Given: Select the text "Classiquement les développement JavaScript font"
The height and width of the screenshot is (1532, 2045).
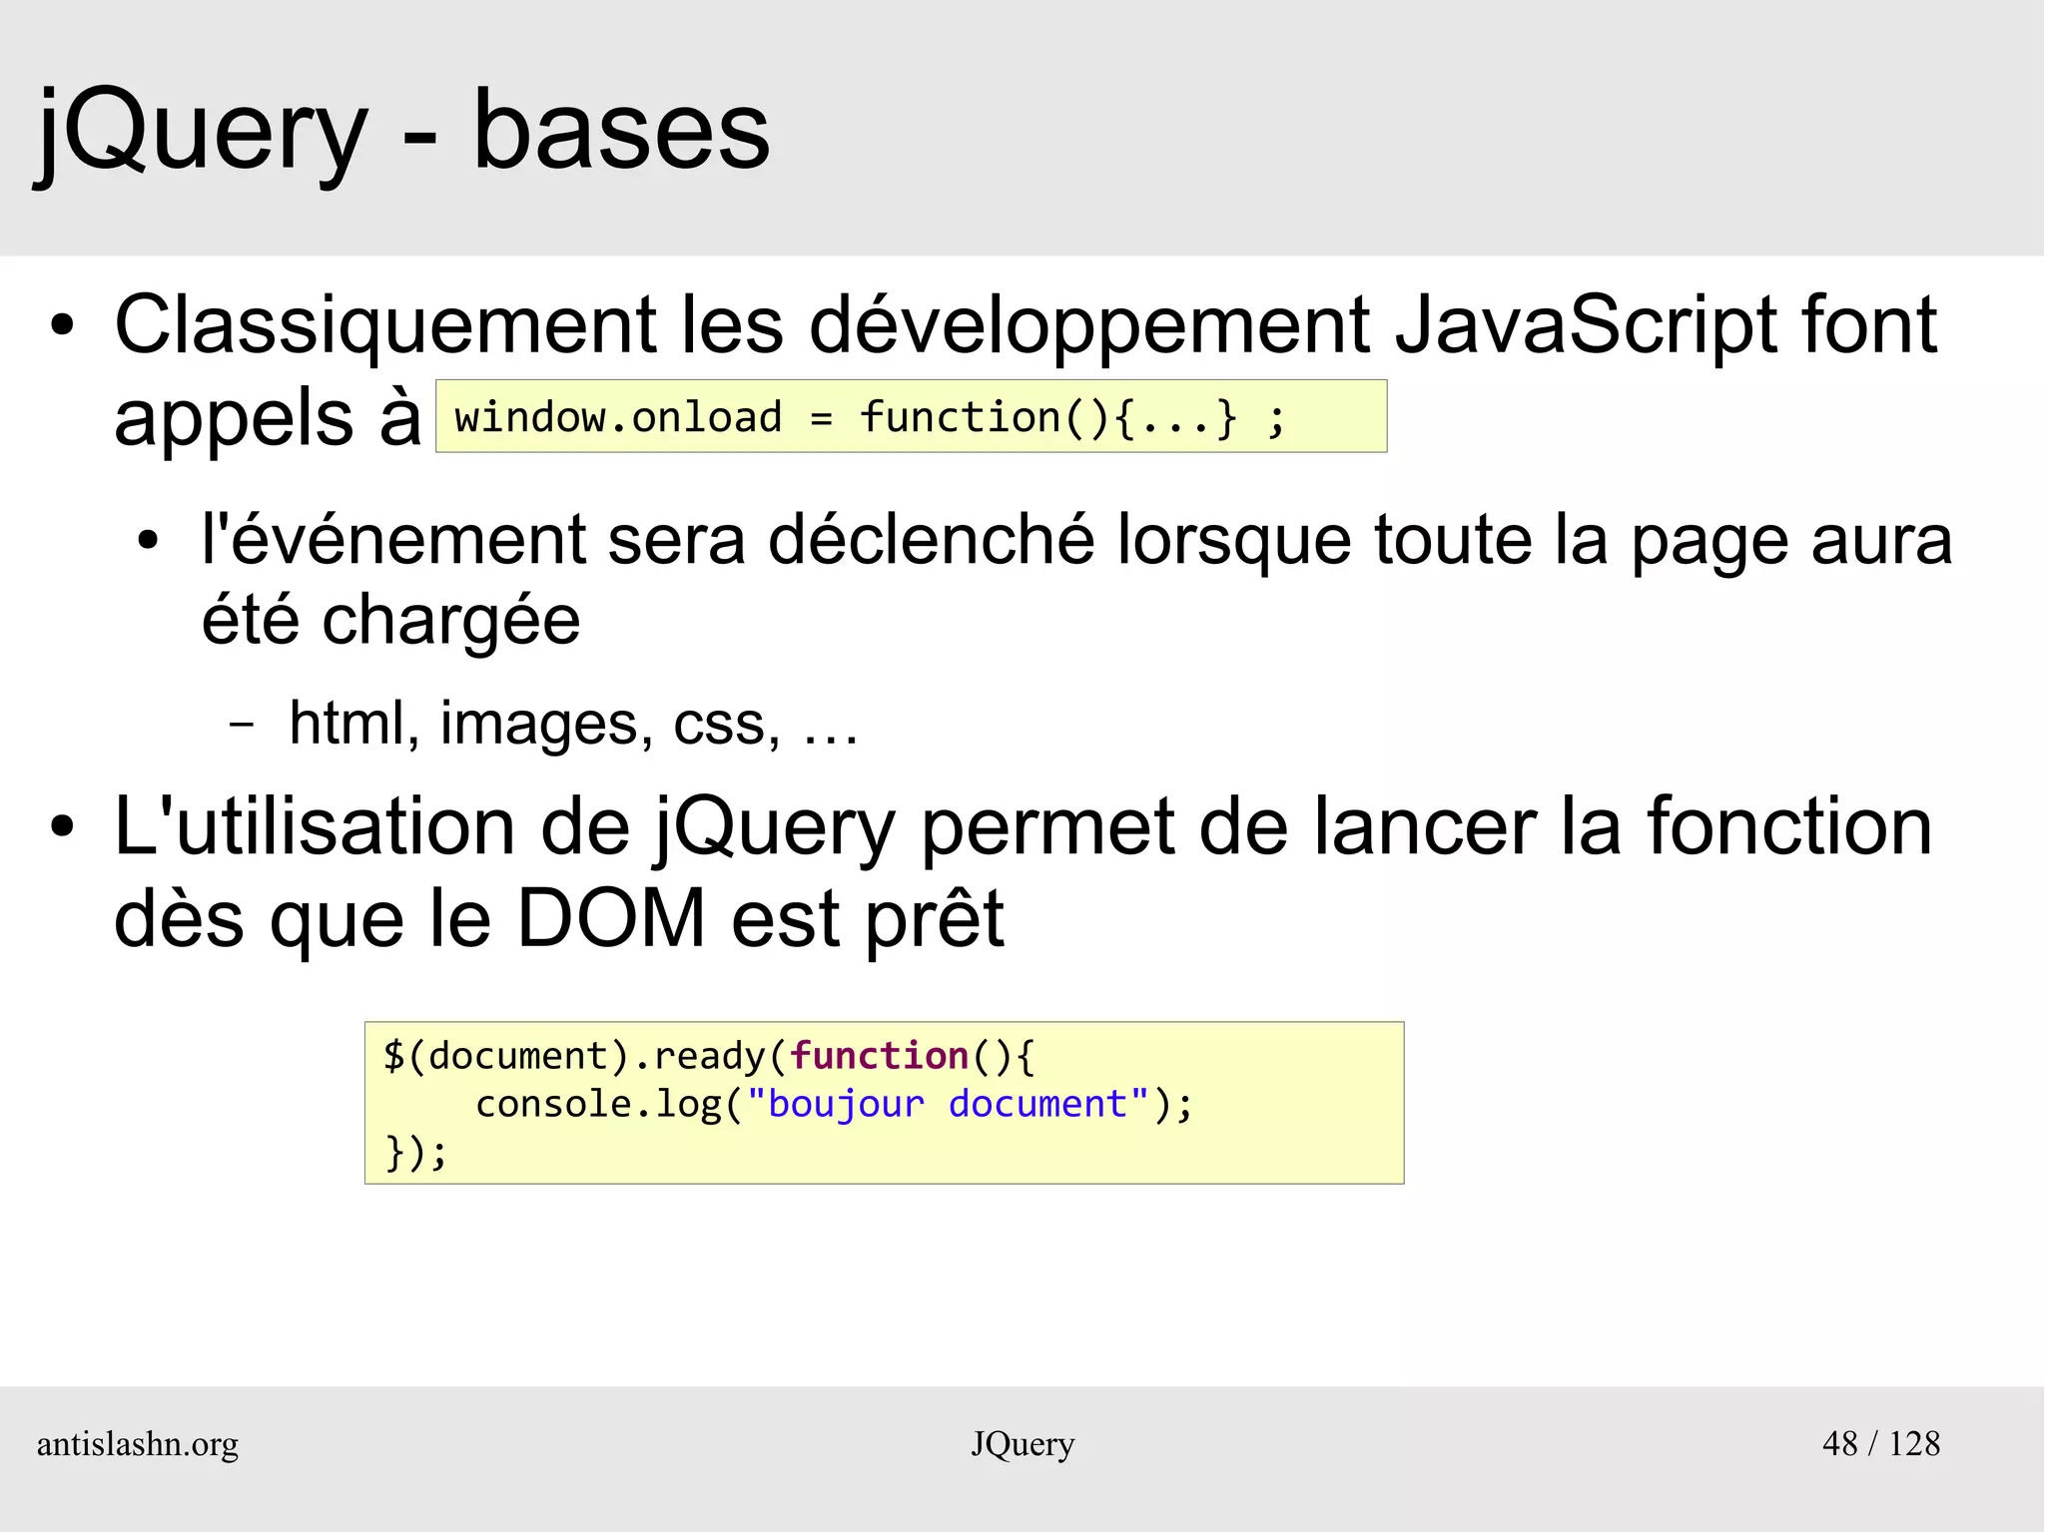Looking at the screenshot, I should [1025, 326].
